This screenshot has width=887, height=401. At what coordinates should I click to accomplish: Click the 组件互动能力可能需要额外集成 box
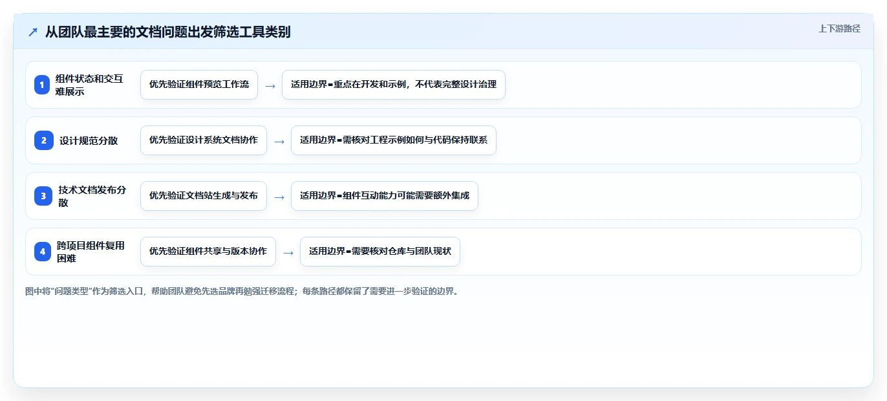pos(385,196)
